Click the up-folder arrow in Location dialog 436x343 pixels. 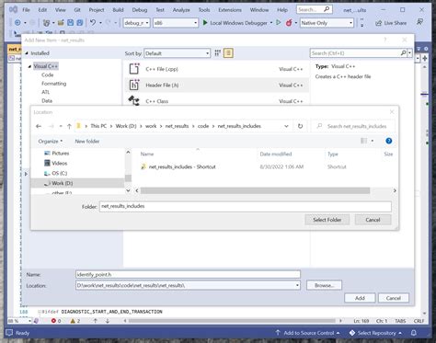(69, 126)
